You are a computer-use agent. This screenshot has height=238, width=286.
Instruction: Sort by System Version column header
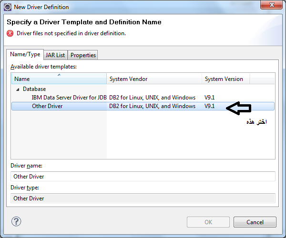tap(225, 79)
